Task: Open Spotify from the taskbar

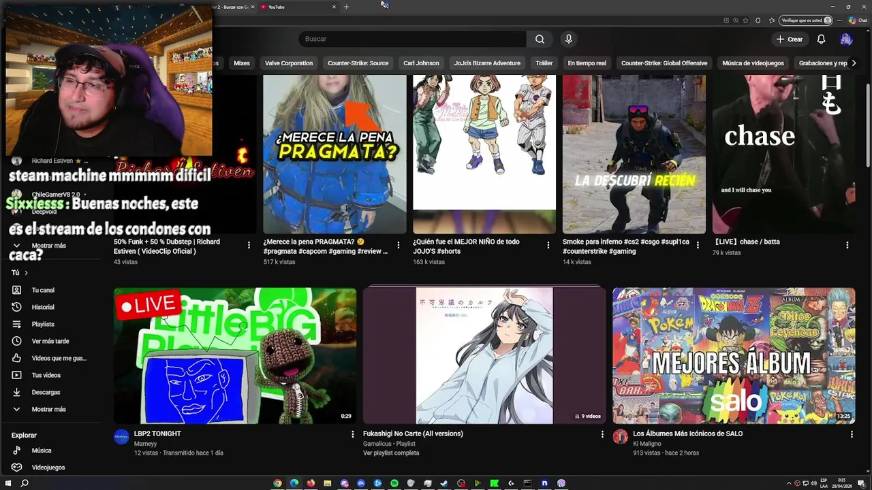Action: [394, 483]
